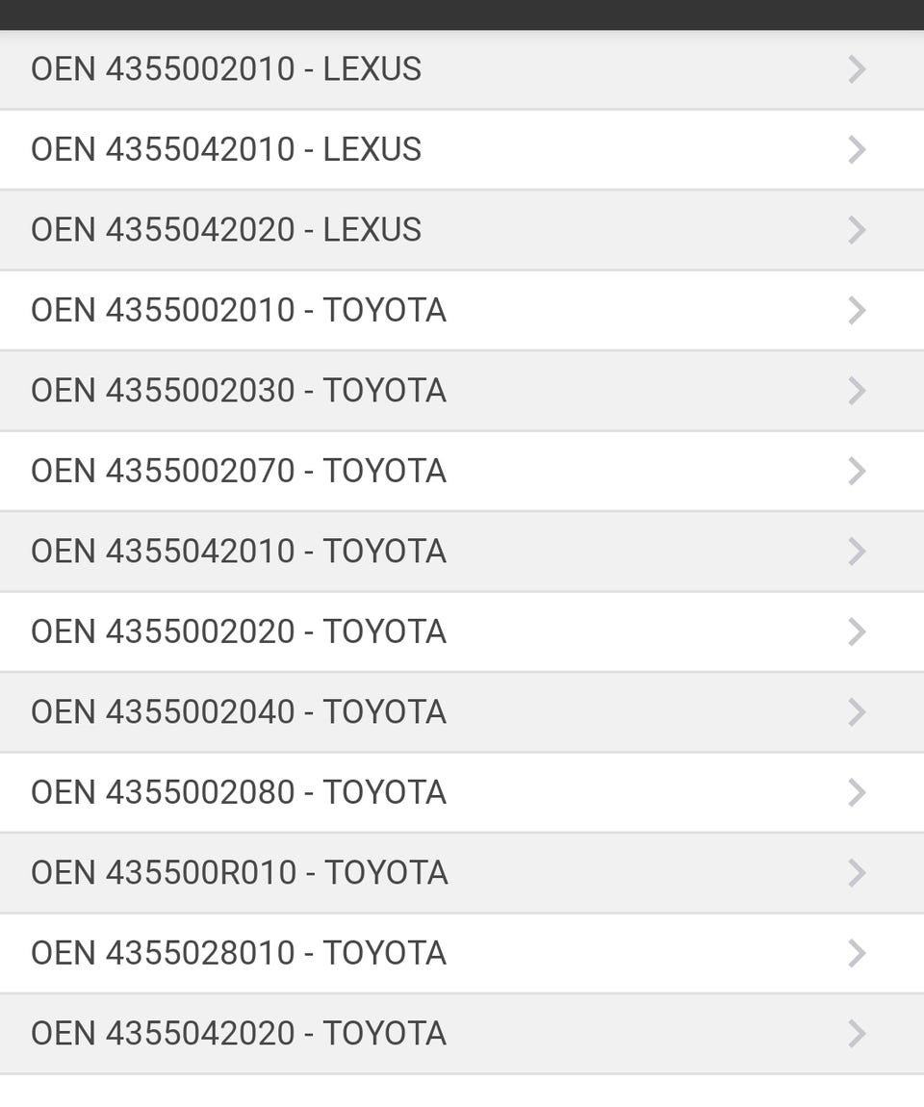The width and height of the screenshot is (924, 1107).
Task: Click chevron arrow beside 4355002010 LEXUS
Action: click(857, 69)
